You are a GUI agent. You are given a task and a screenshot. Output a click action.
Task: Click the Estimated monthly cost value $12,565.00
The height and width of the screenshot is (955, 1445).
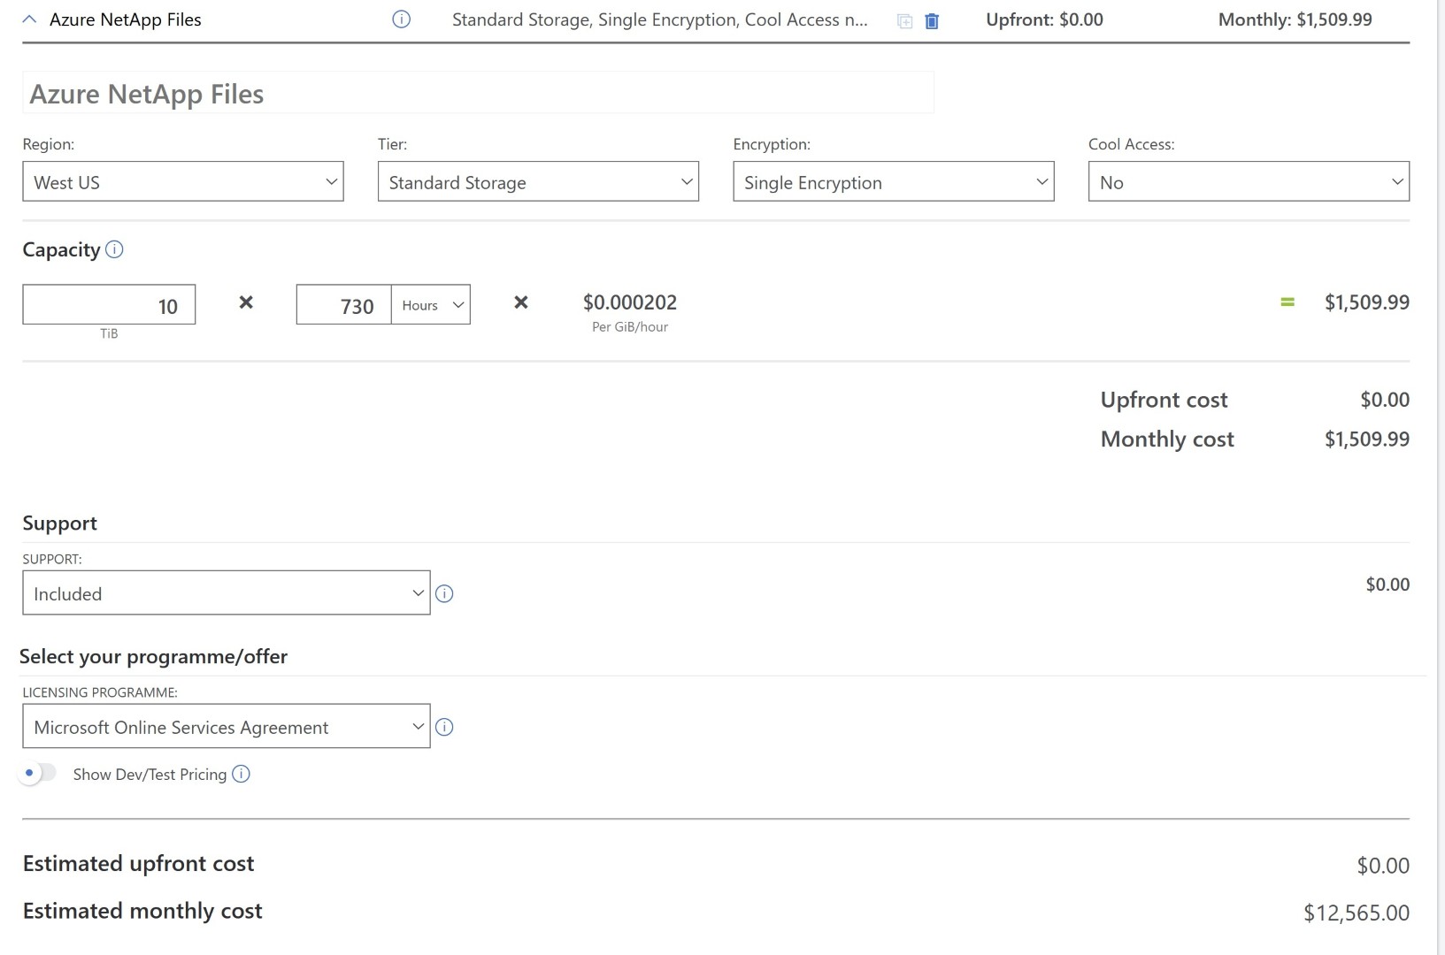1356,913
